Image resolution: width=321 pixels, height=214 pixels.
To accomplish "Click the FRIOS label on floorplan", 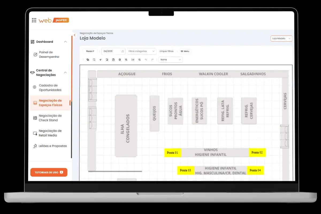I will (167, 74).
